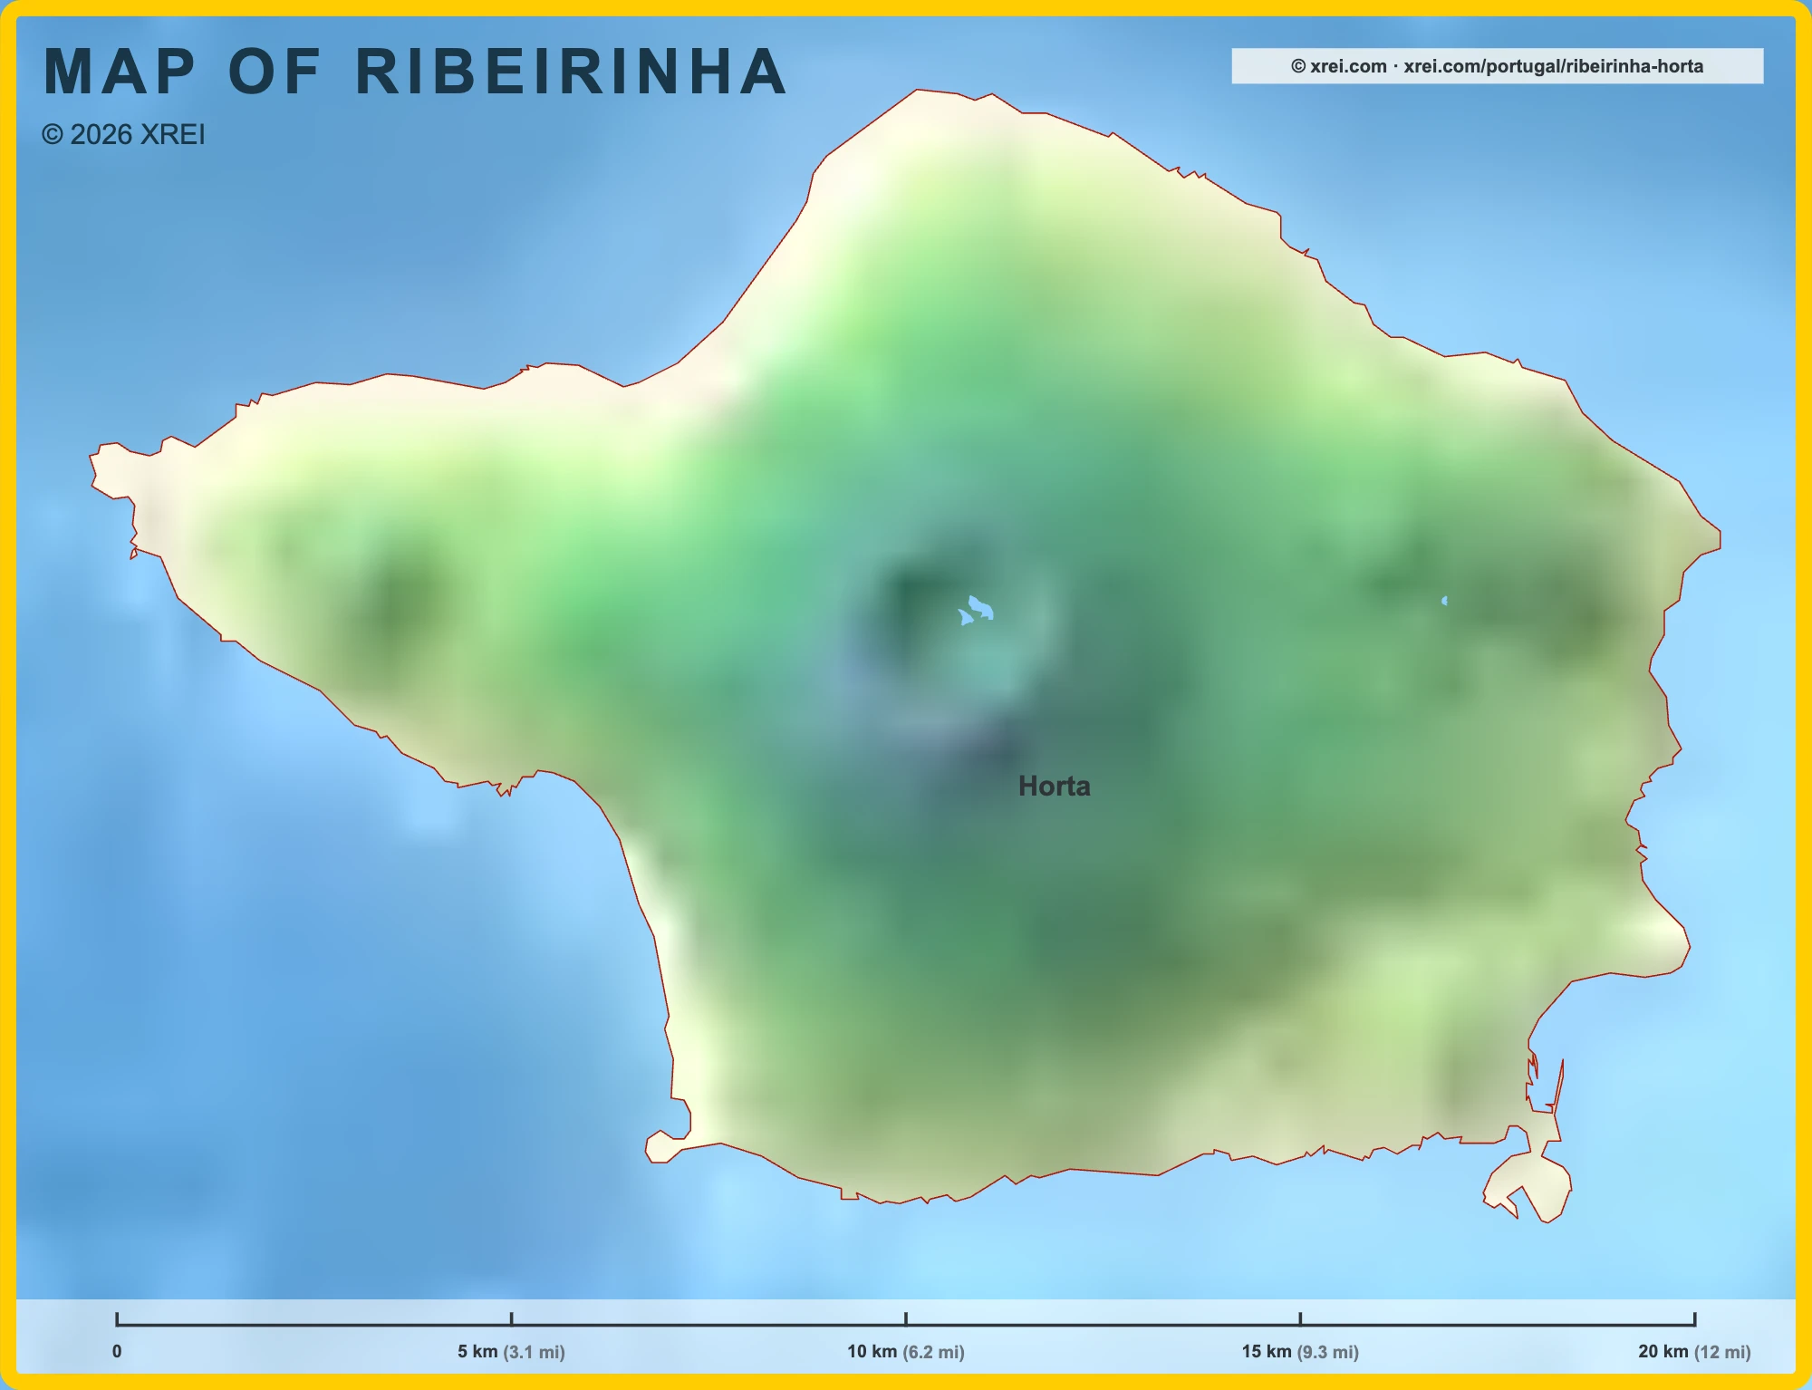Click the '0' scale bar label
Viewport: 1812px width, 1390px height.
(x=117, y=1351)
